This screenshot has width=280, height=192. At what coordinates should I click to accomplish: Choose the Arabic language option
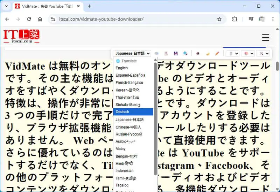pyautogui.click(x=133, y=141)
